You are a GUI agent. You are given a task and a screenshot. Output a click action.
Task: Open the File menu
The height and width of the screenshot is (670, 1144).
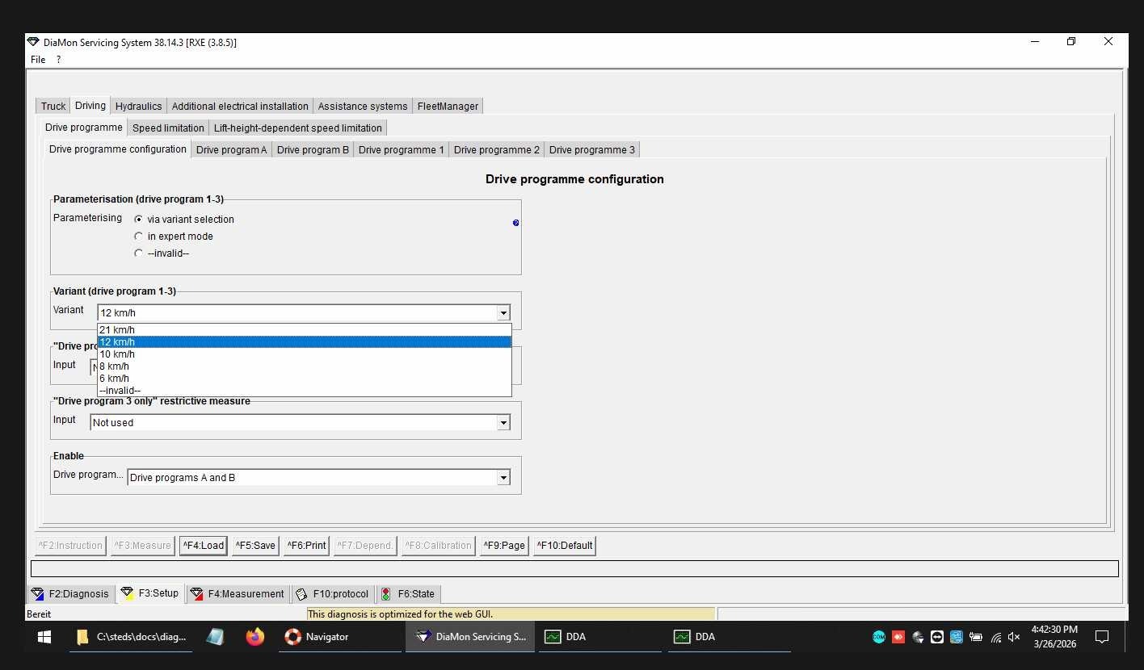pyautogui.click(x=38, y=60)
